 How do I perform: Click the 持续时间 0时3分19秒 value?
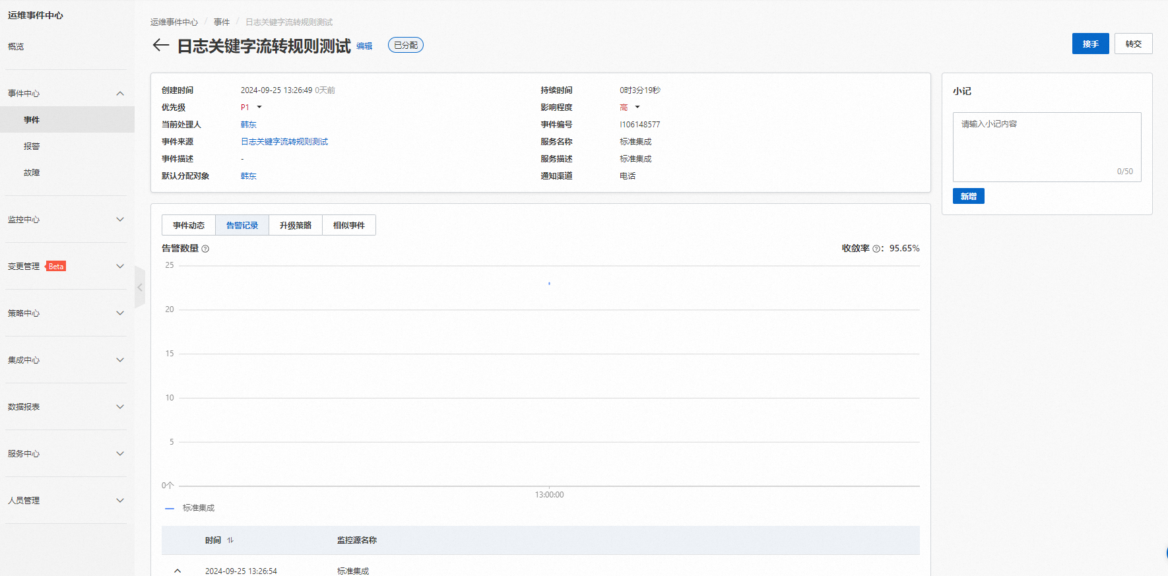[640, 90]
